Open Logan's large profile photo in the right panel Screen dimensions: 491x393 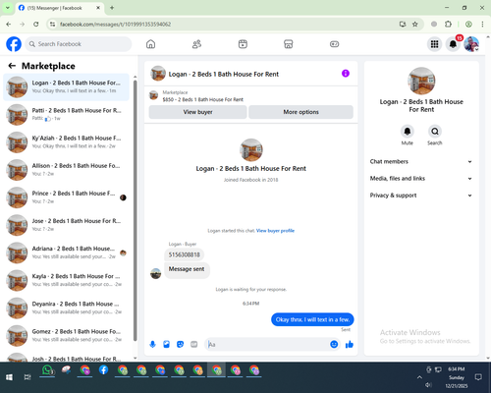[x=421, y=81]
